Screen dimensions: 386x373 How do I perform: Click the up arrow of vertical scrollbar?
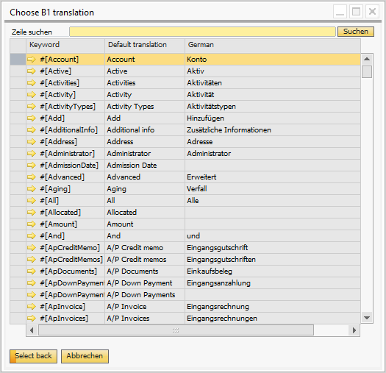pyautogui.click(x=367, y=59)
